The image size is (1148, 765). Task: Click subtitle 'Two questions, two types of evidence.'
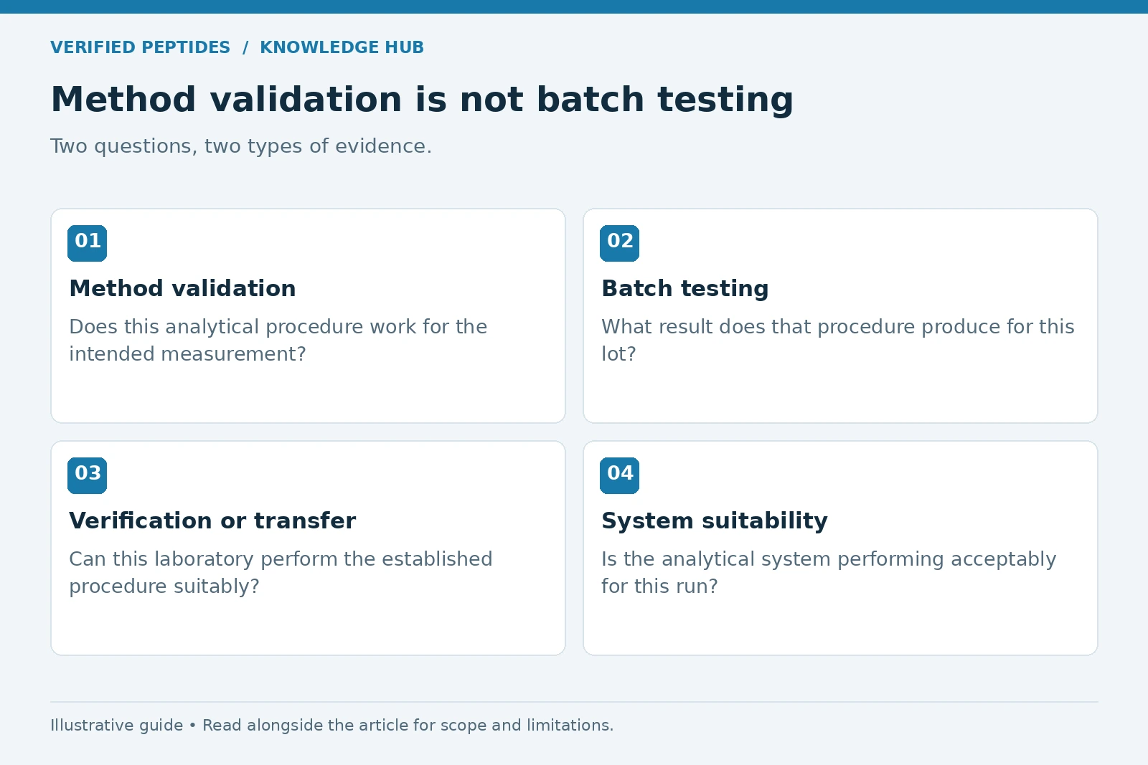[x=241, y=146]
